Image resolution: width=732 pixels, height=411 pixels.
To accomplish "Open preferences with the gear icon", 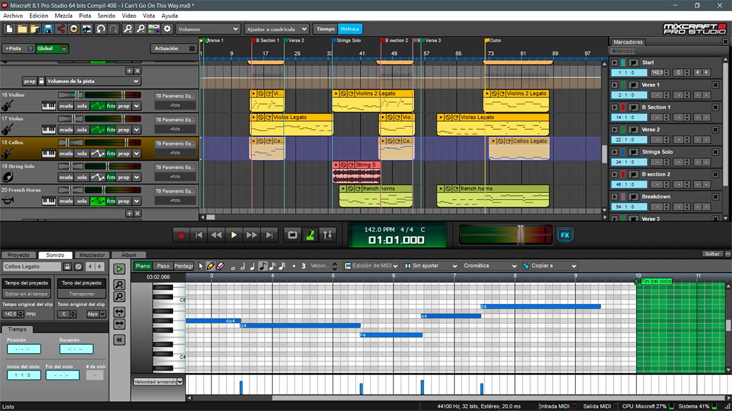I will [167, 29].
